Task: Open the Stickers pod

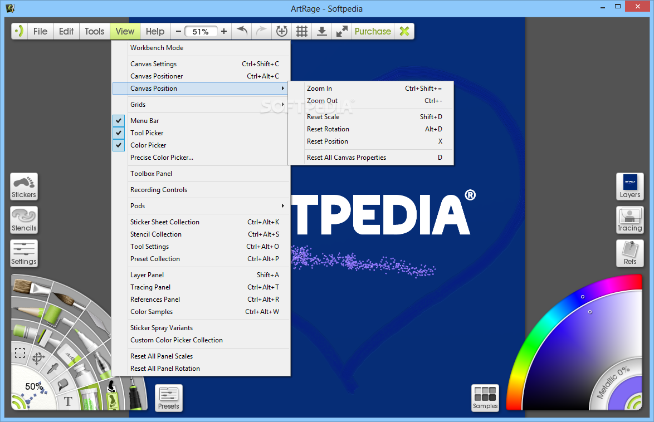Action: click(24, 187)
